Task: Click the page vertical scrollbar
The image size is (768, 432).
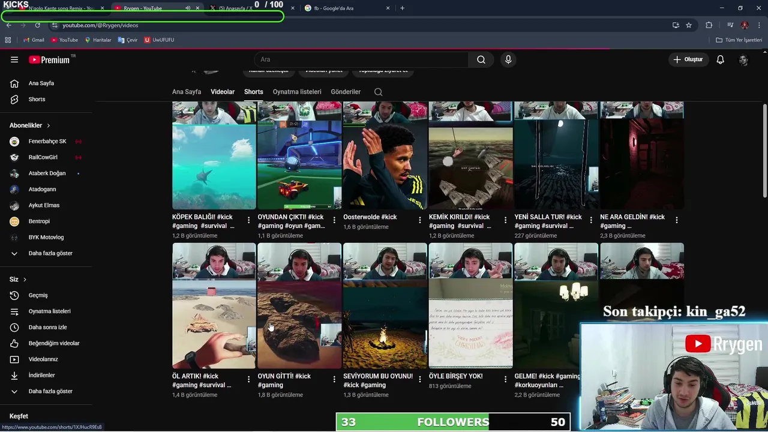Action: pyautogui.click(x=764, y=150)
